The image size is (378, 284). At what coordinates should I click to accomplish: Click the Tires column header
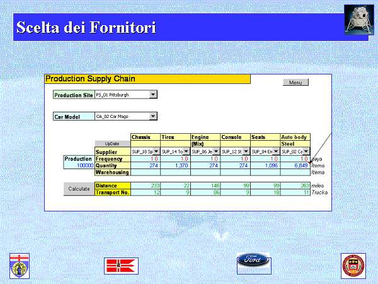(x=176, y=137)
